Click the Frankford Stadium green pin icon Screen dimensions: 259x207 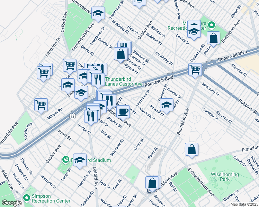(x=65, y=160)
